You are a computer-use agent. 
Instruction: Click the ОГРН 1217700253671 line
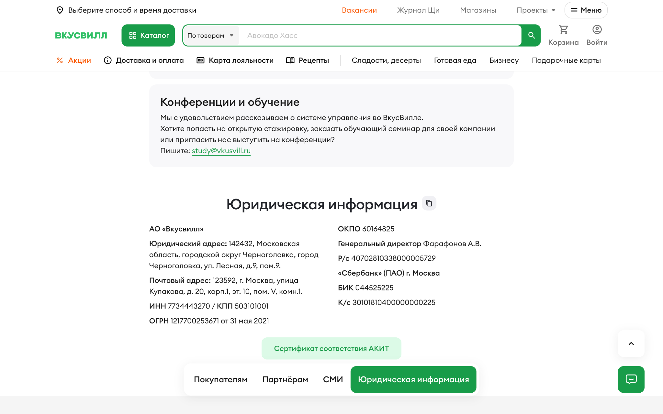(209, 321)
